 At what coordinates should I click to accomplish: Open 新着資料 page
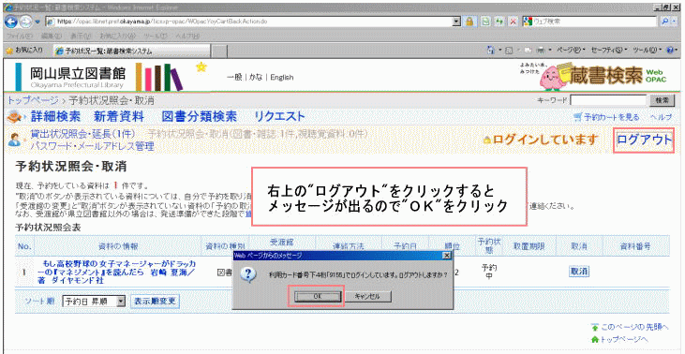point(119,116)
